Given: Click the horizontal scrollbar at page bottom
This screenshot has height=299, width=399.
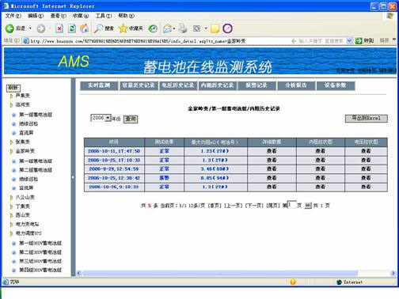Looking at the screenshot, I should 236,273.
